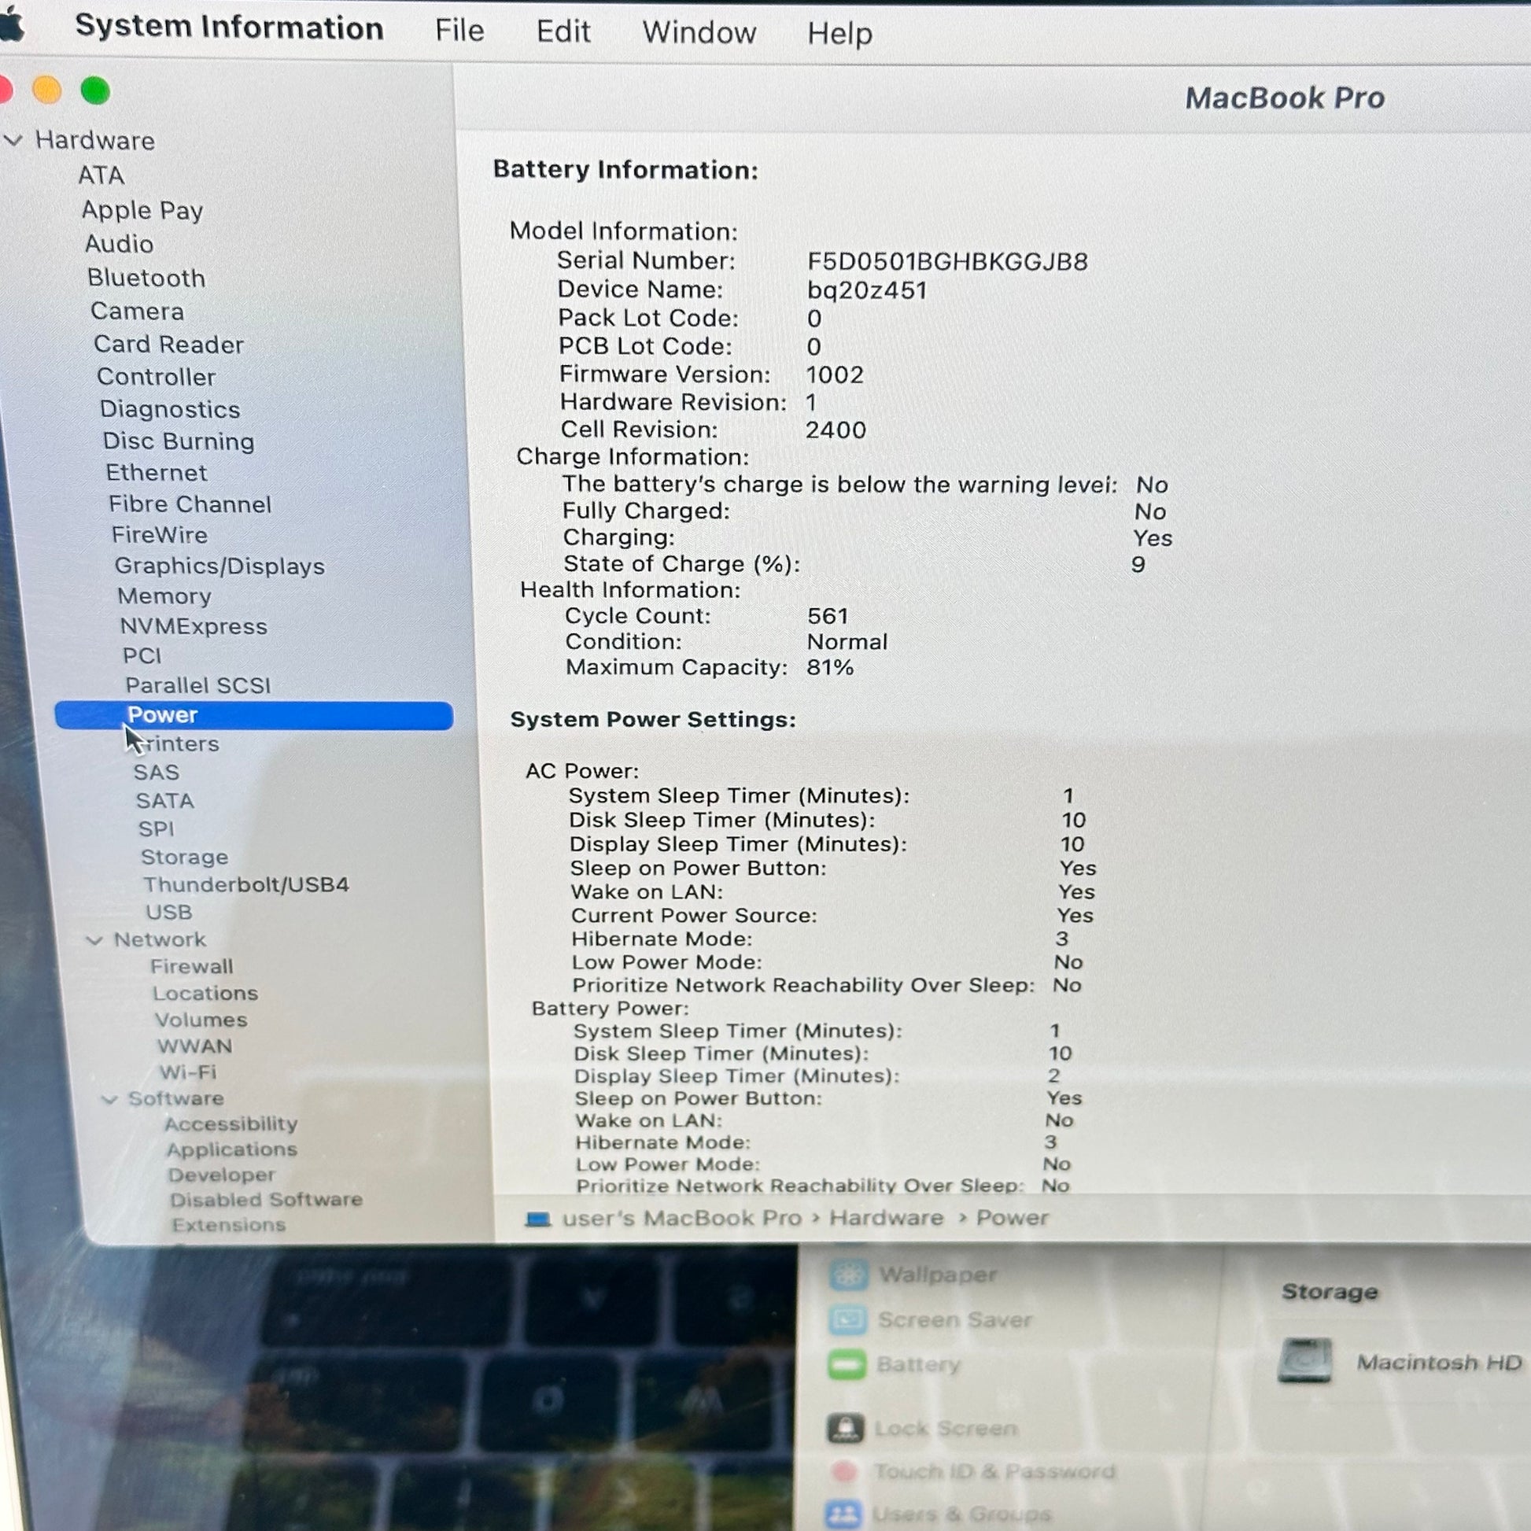Select Thunderbolt/USB4 in the sidebar
The width and height of the screenshot is (1531, 1531).
click(245, 885)
